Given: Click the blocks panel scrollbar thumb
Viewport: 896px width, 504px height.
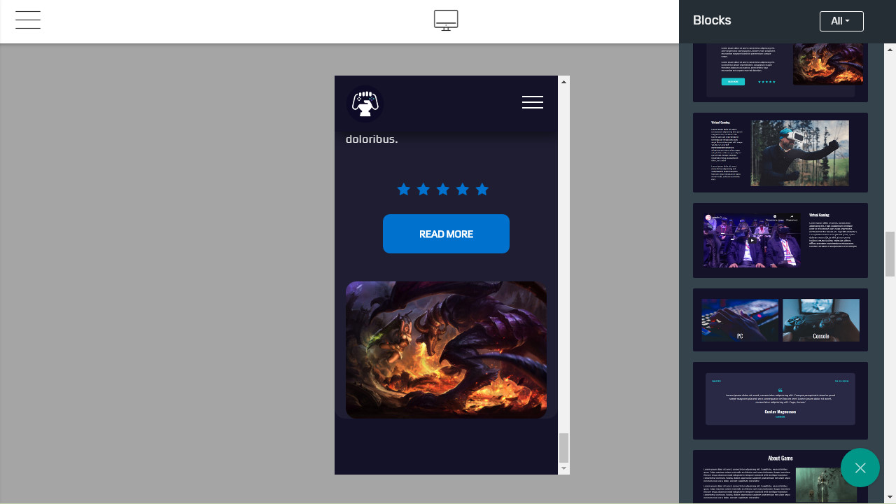Looking at the screenshot, I should pyautogui.click(x=890, y=254).
